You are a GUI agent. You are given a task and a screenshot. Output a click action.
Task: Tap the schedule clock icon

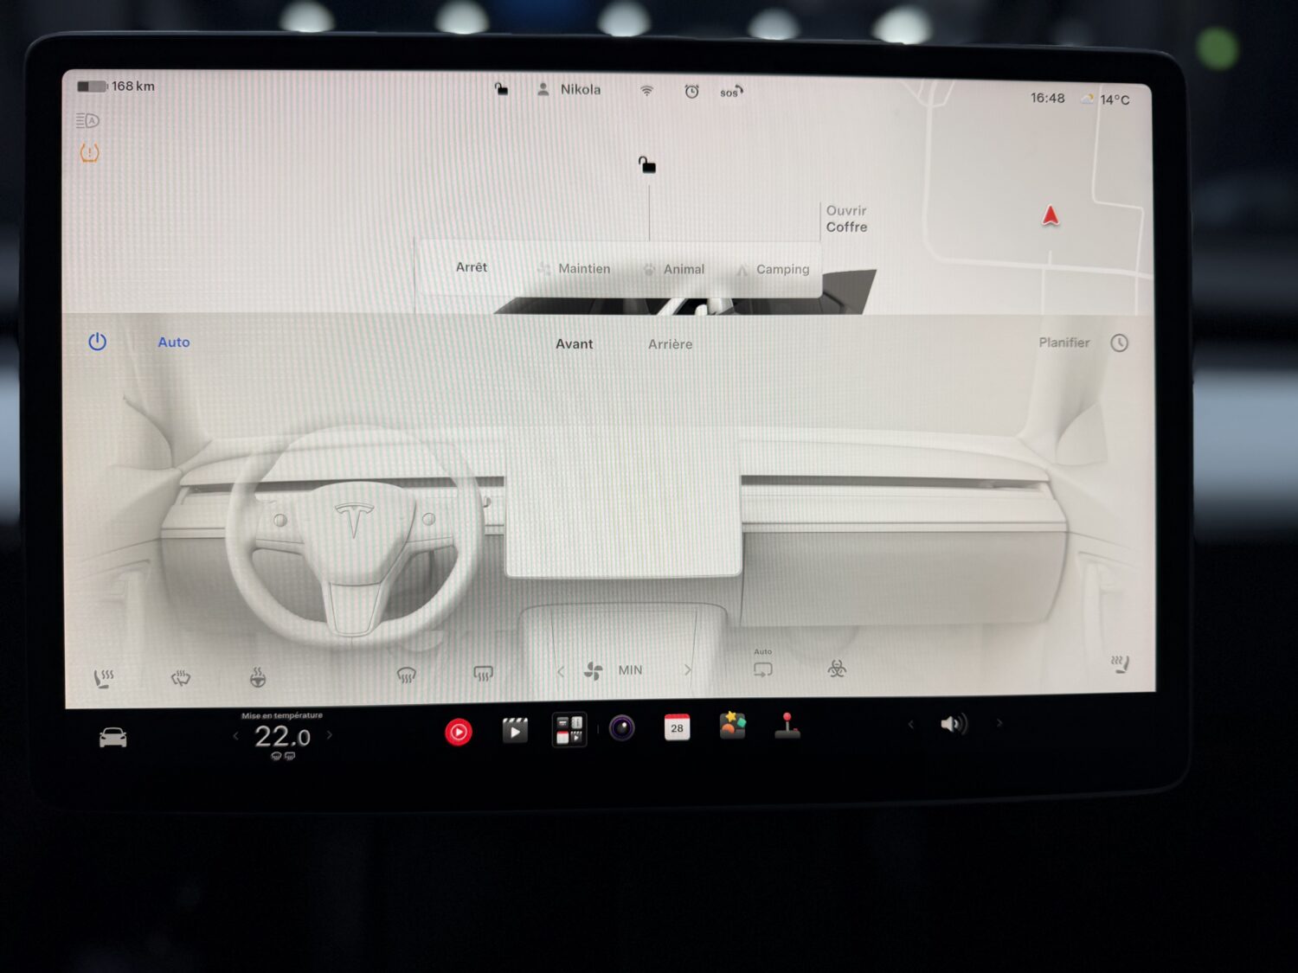[1120, 343]
